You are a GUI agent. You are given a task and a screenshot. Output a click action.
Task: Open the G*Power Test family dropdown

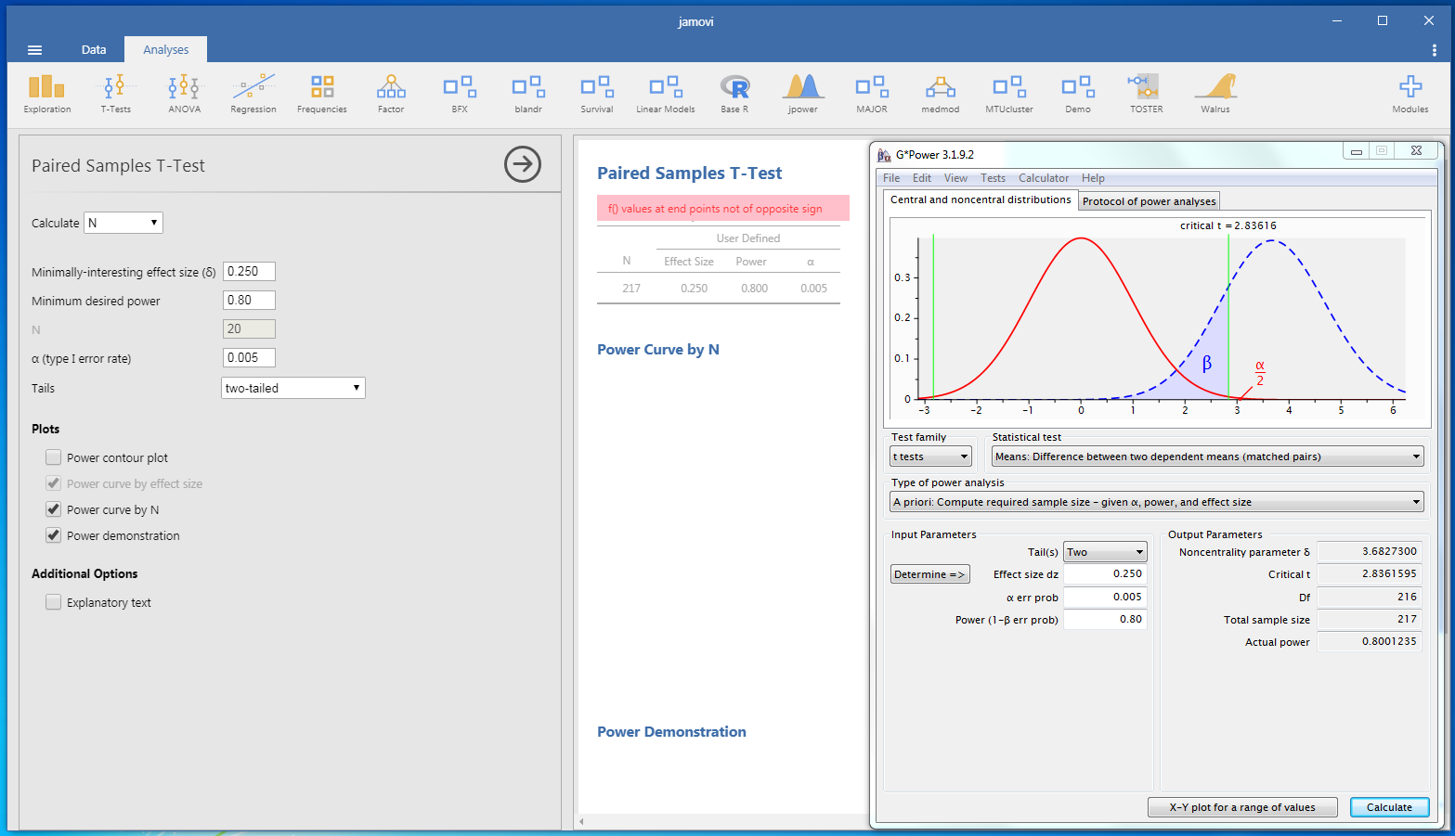click(x=930, y=457)
